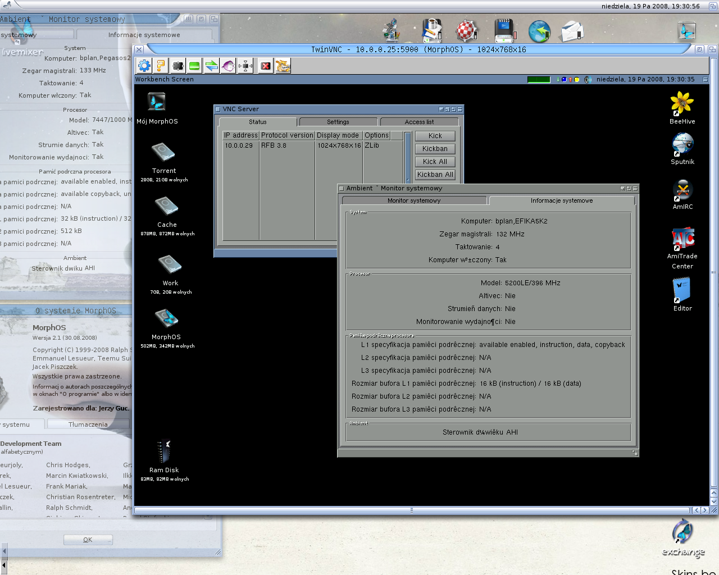Click the Kickban All button
The width and height of the screenshot is (719, 575).
point(435,175)
